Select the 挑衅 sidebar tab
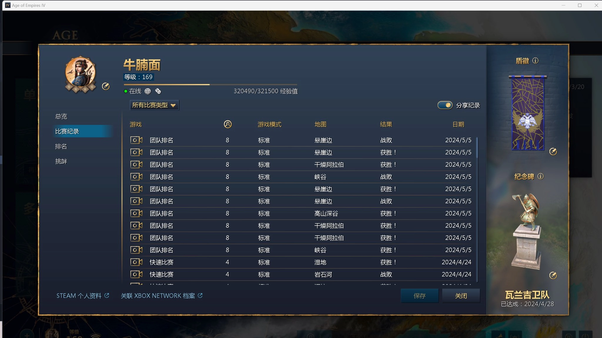The height and width of the screenshot is (338, 602). 61,161
